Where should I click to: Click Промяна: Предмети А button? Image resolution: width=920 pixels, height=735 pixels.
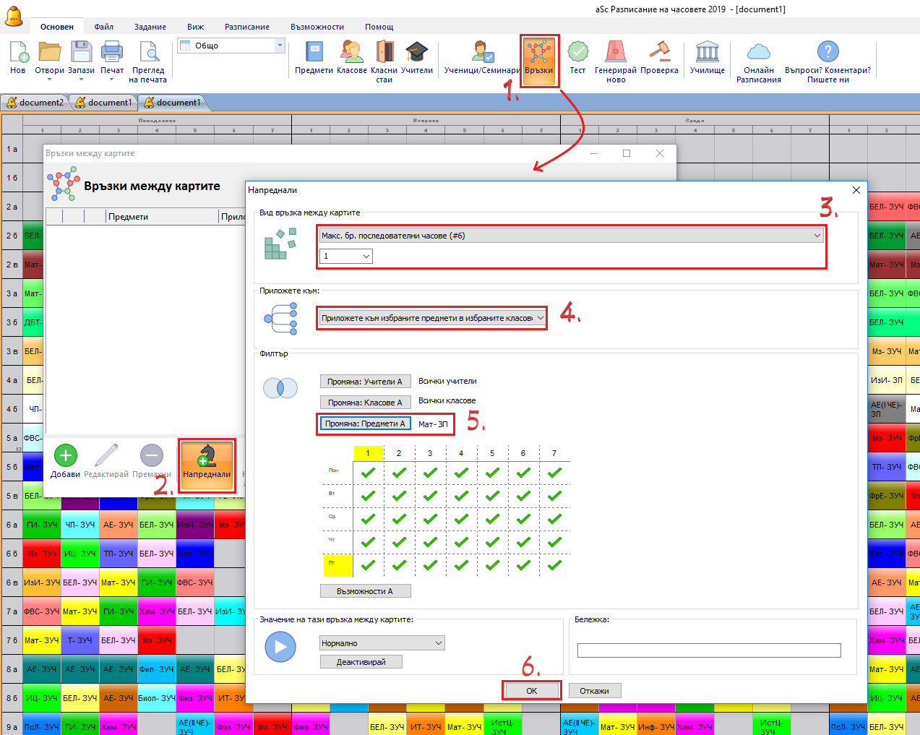pos(365,424)
